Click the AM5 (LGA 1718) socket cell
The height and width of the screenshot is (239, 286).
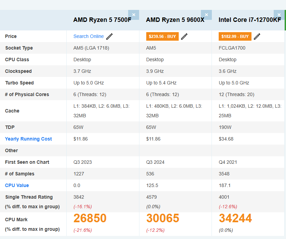coord(91,48)
